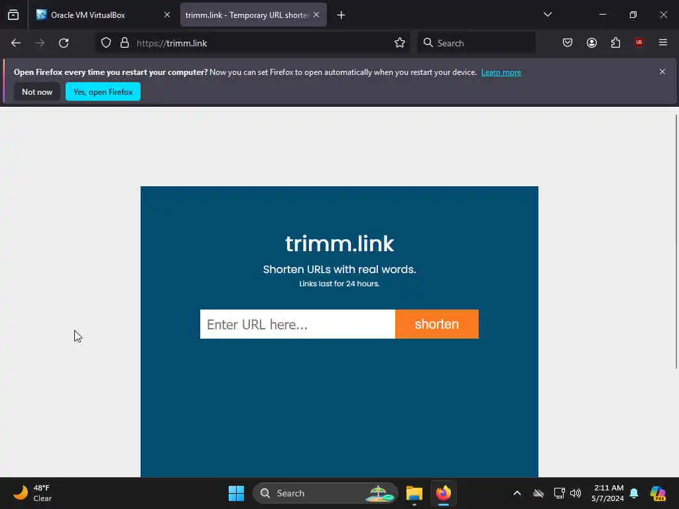Go forward one page
The width and height of the screenshot is (679, 509).
coord(40,43)
